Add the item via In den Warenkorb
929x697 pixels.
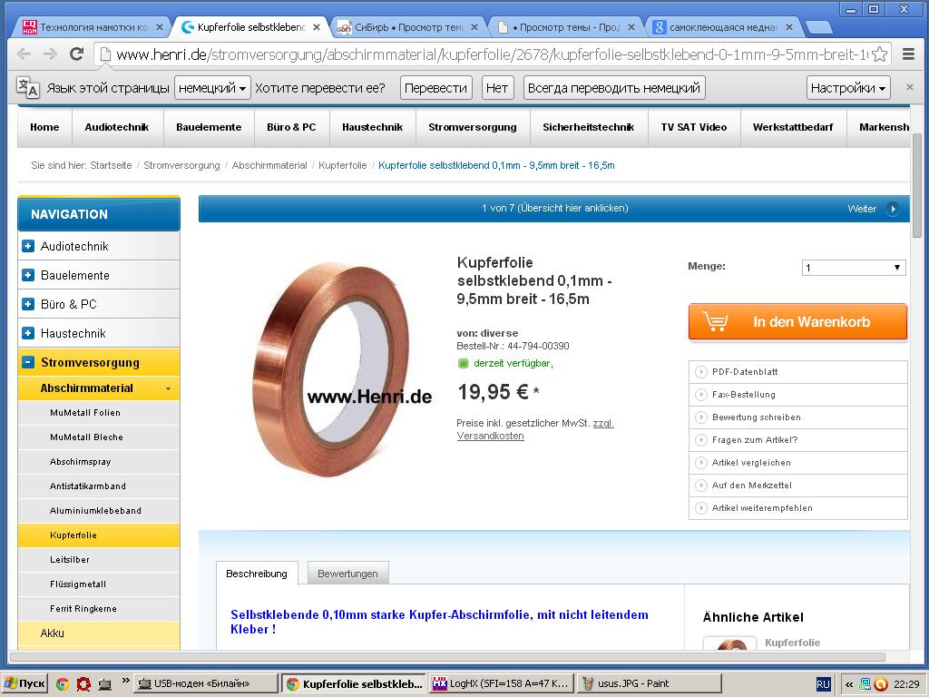[x=797, y=322]
